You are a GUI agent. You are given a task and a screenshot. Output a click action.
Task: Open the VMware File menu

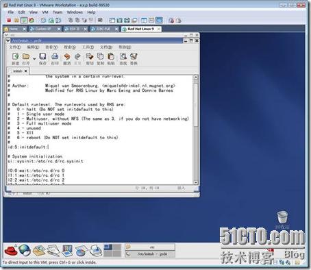pos(11,12)
